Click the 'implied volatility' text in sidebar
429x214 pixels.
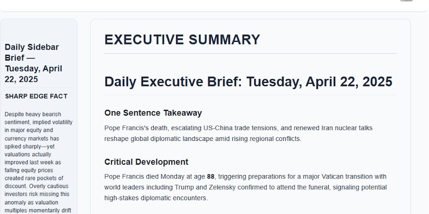49,122
